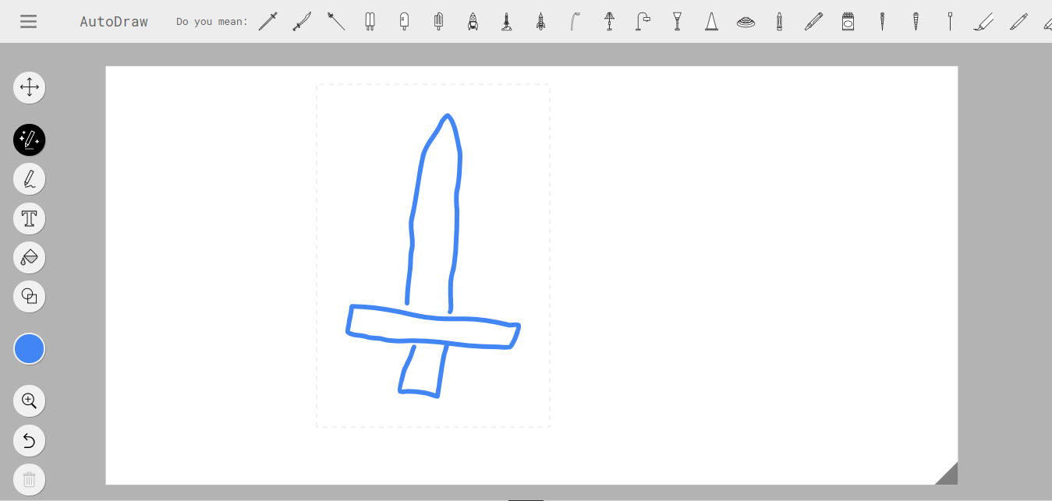This screenshot has height=501, width=1052.
Task: Choose the Select/move arrows tool
Action: point(29,87)
